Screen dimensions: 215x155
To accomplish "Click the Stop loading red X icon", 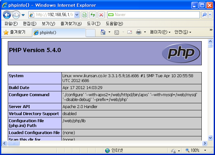I will tap(101, 15).
